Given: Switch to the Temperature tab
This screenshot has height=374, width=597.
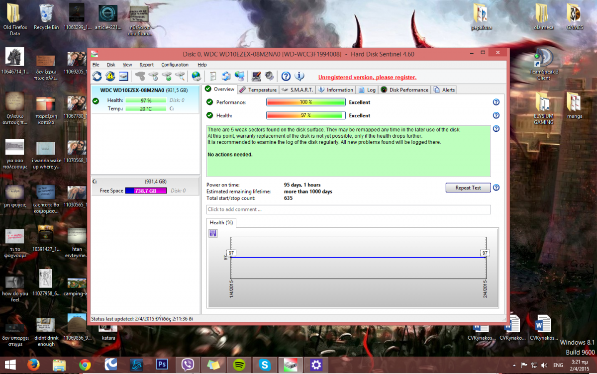Looking at the screenshot, I should pyautogui.click(x=258, y=90).
